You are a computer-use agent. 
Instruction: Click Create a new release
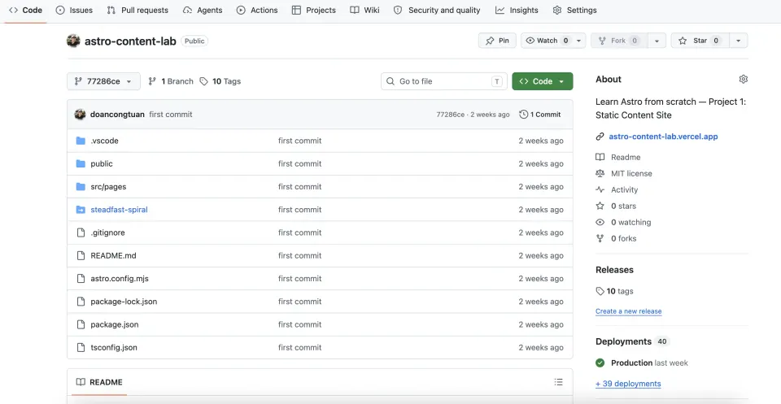629,311
